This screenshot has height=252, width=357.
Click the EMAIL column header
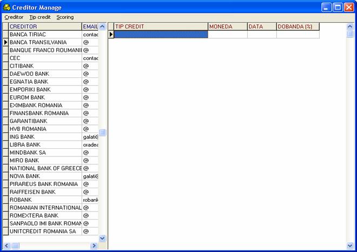[x=90, y=26]
